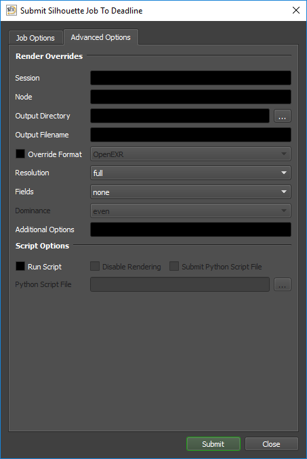Click the Resolution dropdown arrow
Image resolution: width=307 pixels, height=459 pixels.
point(283,173)
